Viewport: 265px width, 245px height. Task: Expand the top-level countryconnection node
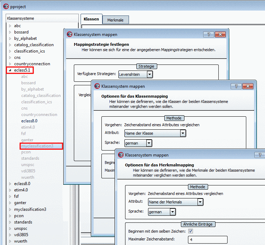[10, 64]
